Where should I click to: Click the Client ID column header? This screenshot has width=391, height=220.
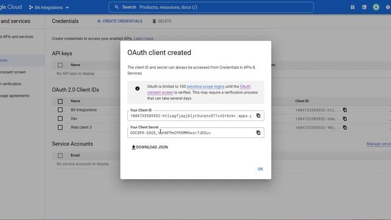(302, 101)
